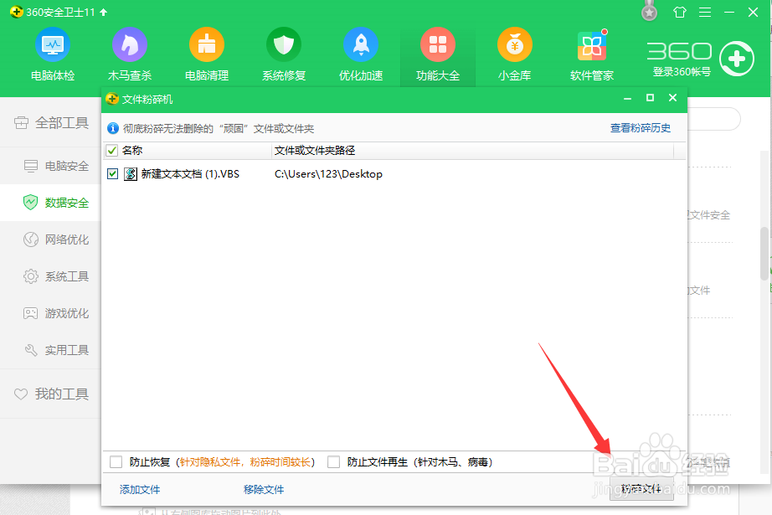Select the 电脑体检 health check icon

pyautogui.click(x=52, y=52)
